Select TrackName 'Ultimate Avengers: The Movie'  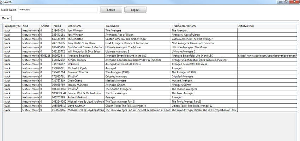click(x=138, y=47)
